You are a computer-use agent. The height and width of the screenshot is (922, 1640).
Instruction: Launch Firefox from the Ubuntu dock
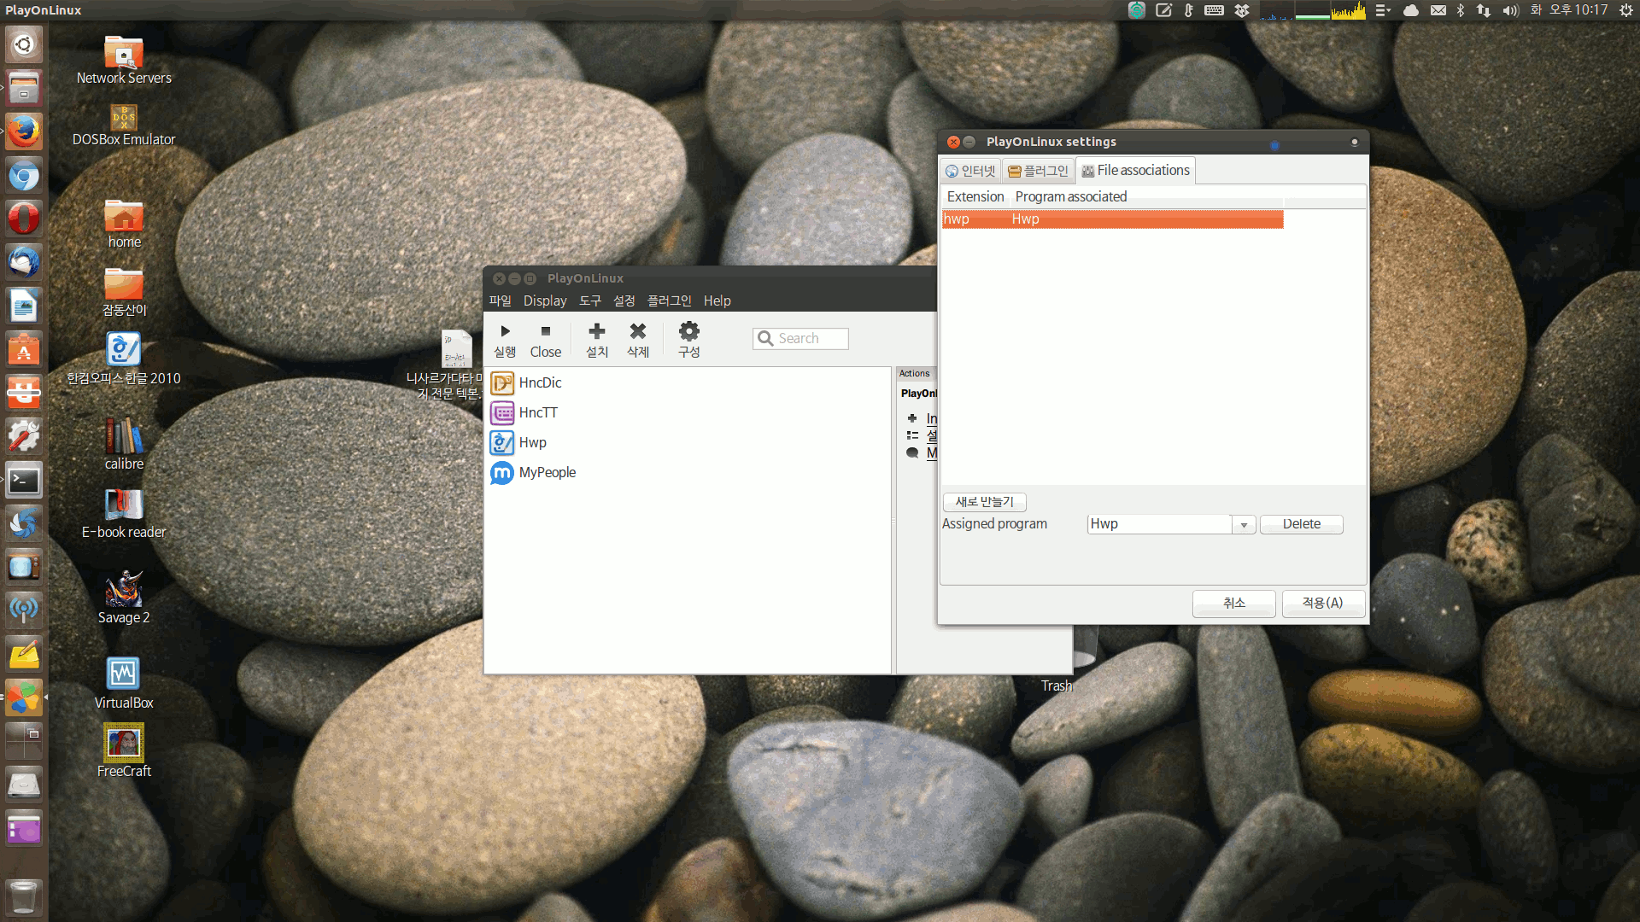tap(24, 131)
